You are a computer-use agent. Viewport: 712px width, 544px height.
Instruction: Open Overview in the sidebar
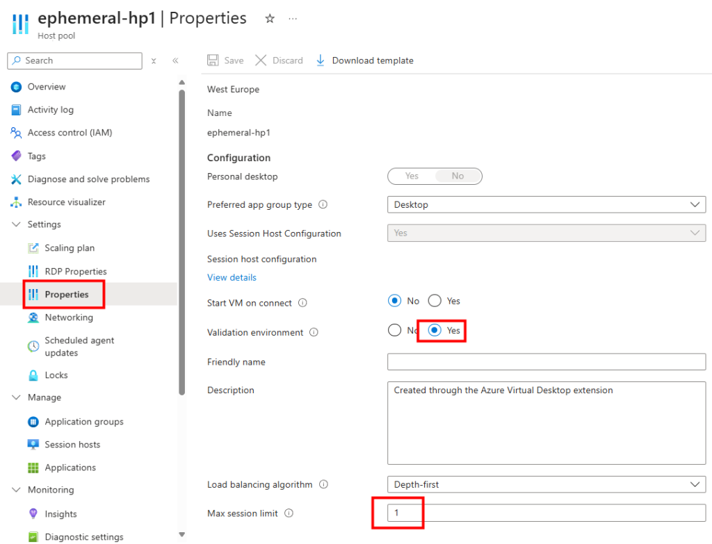coord(47,87)
